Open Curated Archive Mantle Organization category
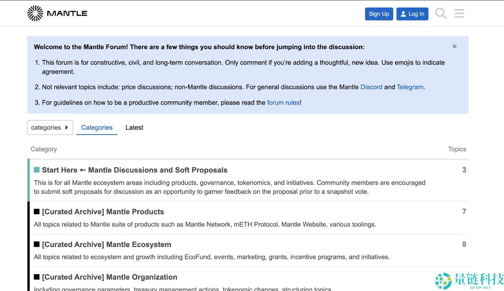 tap(110, 277)
